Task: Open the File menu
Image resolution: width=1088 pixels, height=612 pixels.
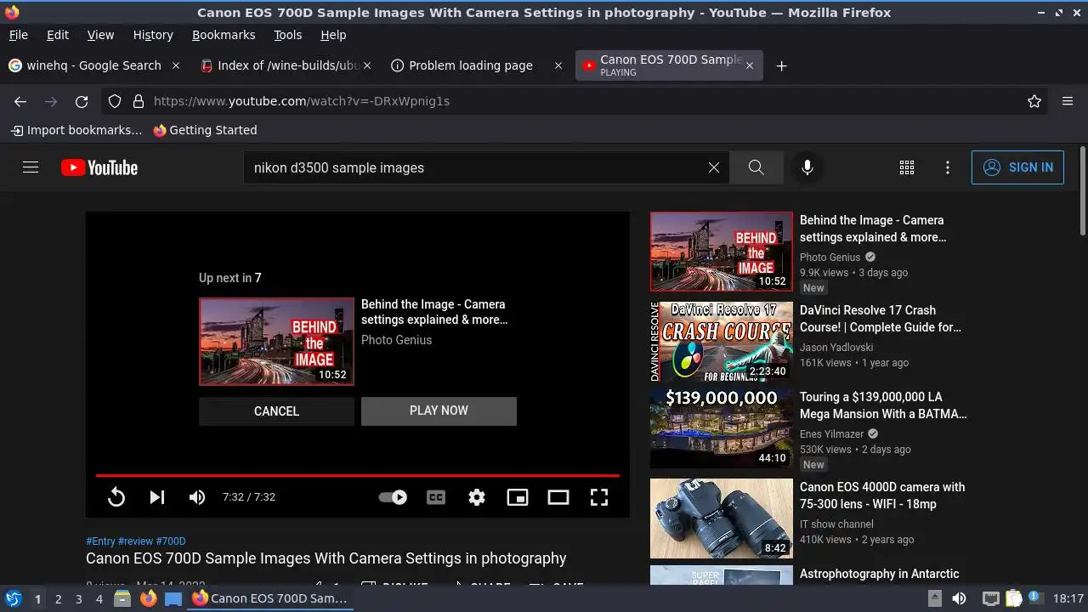Action: click(18, 35)
